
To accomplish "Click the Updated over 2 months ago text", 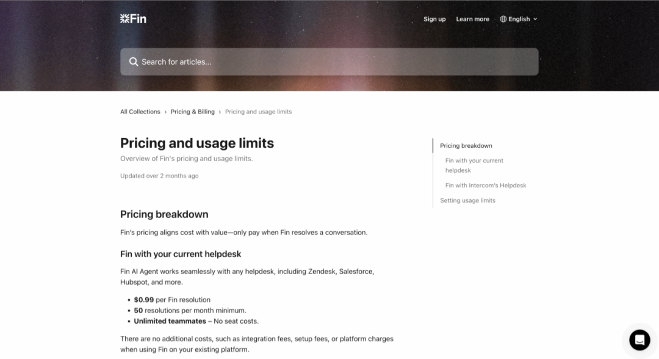I will [x=159, y=176].
